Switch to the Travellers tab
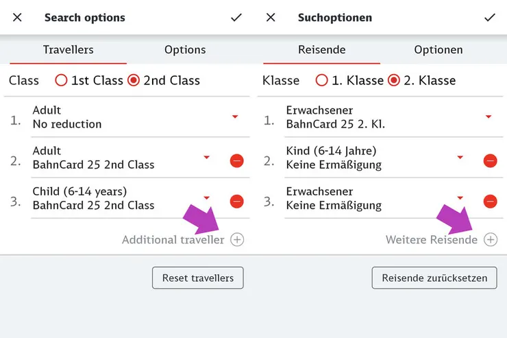This screenshot has width=507, height=338. pos(68,49)
